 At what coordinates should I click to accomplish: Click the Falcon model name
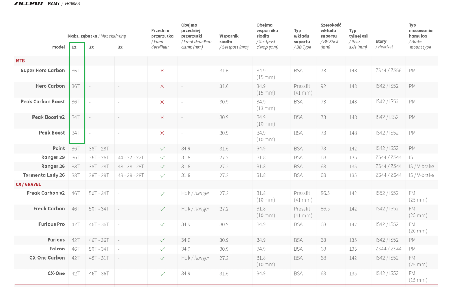(x=57, y=249)
